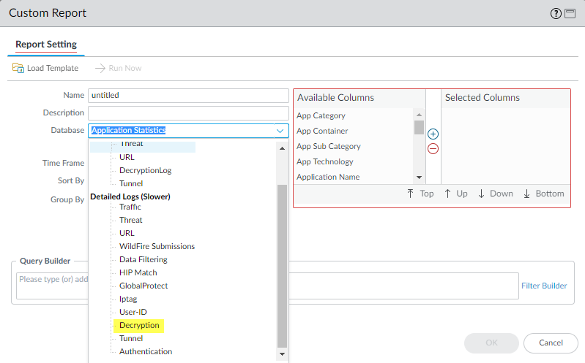
Task: Click the Load Template folder icon
Action: (x=18, y=68)
